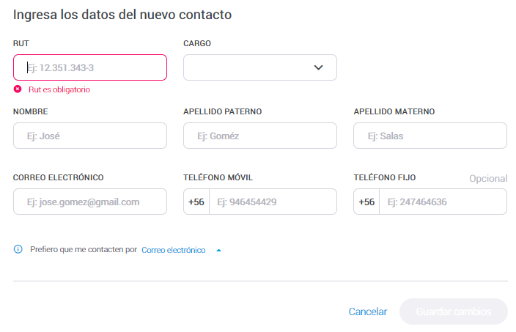This screenshot has height=332, width=516.
Task: Click the +56 prefix in Teléfono Fijo
Action: coord(366,202)
